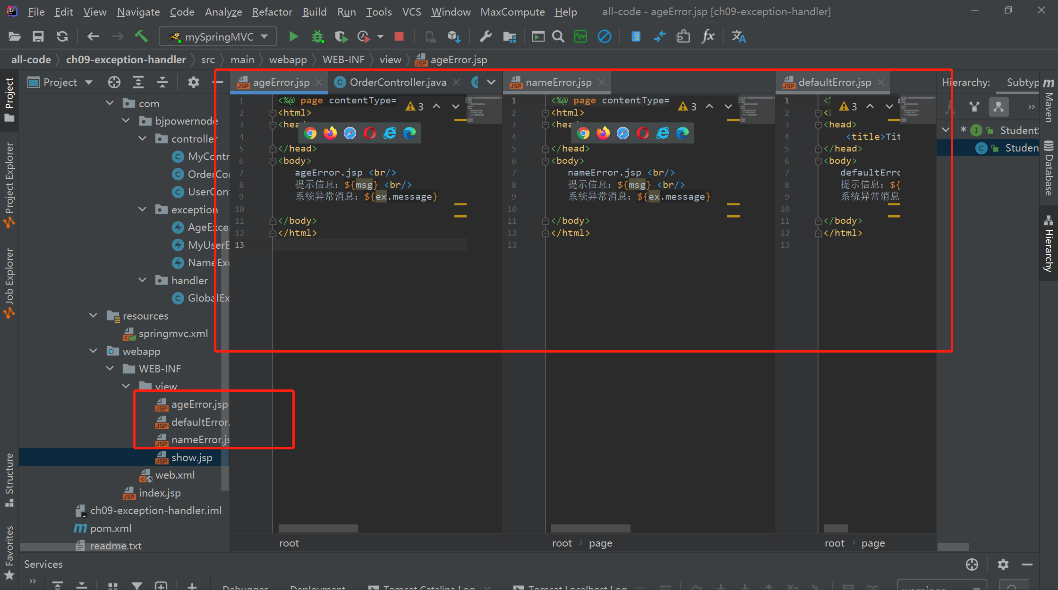Click the green Run button
Image resolution: width=1058 pixels, height=590 pixels.
click(x=293, y=36)
